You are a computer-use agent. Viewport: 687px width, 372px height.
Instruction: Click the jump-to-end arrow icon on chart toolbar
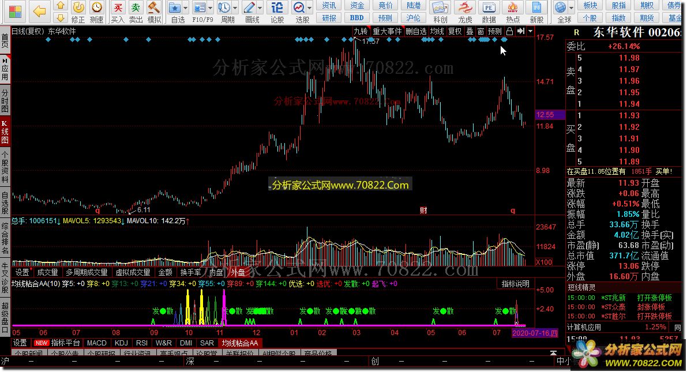point(520,31)
